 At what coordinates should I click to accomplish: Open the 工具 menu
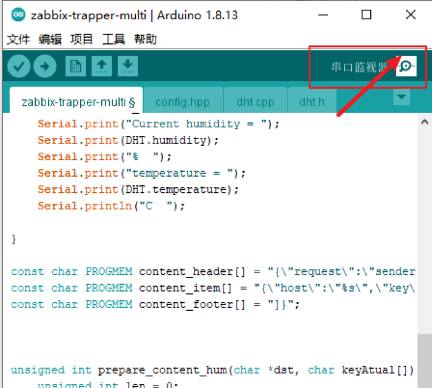pyautogui.click(x=114, y=39)
